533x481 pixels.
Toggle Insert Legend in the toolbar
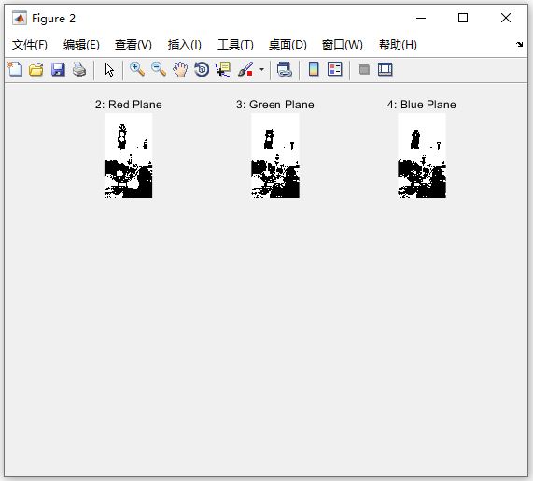[x=335, y=69]
